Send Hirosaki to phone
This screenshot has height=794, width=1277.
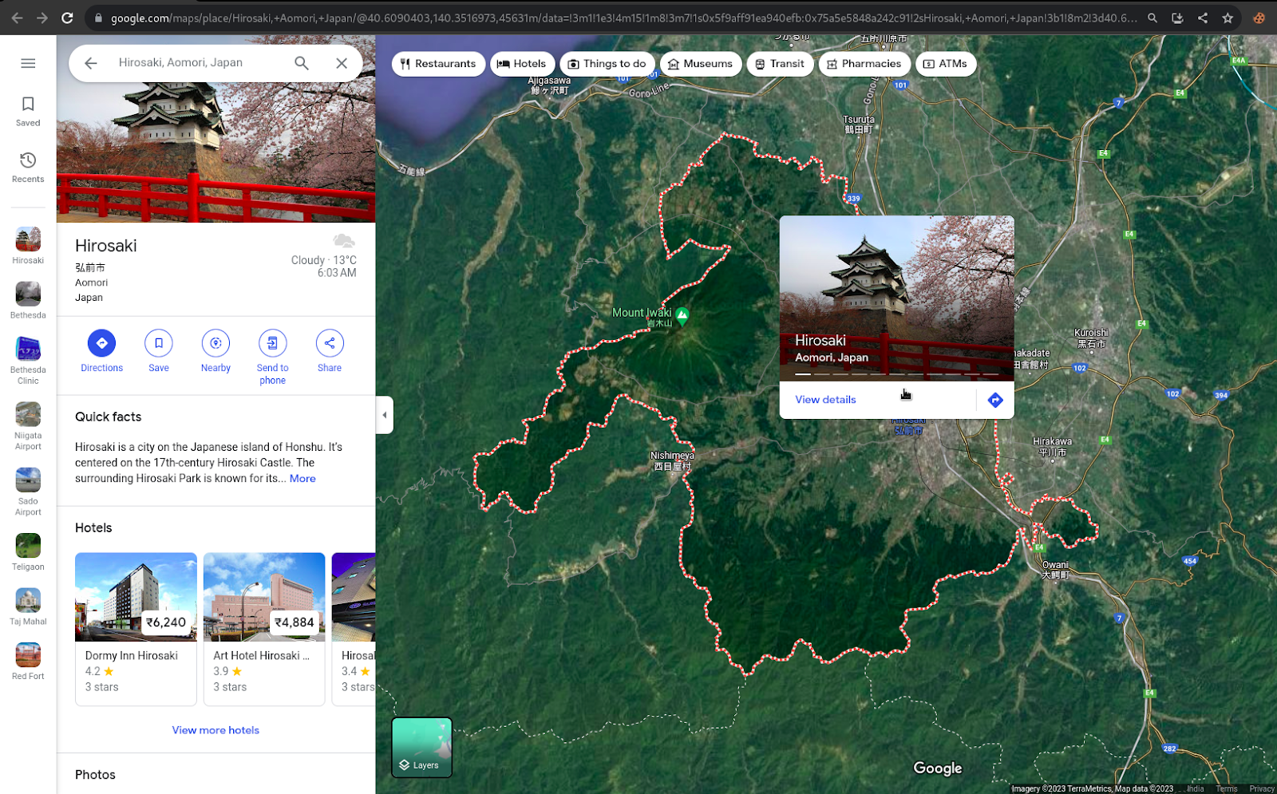click(x=272, y=357)
